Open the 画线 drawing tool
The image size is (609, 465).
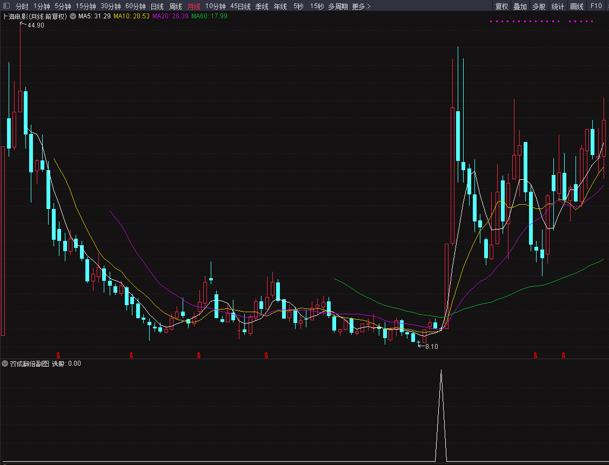[x=577, y=6]
